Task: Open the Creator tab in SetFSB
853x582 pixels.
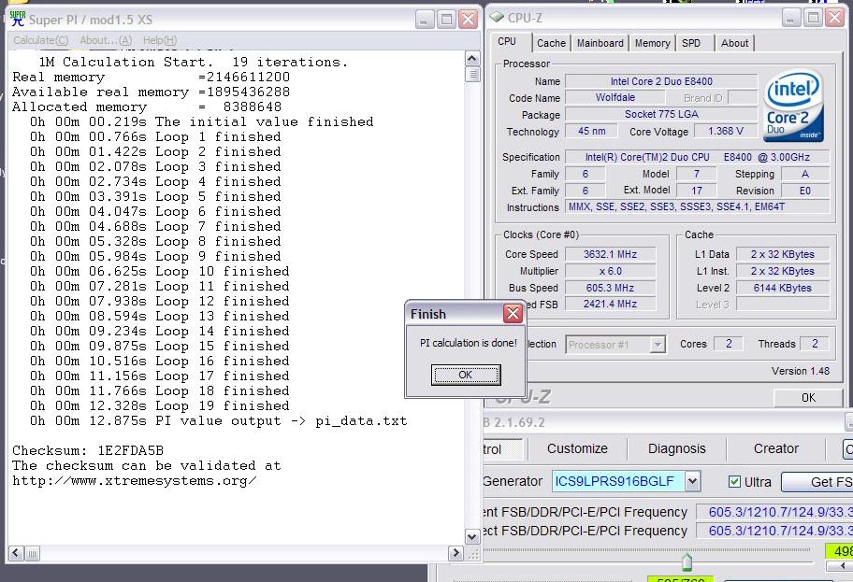Action: pos(775,448)
